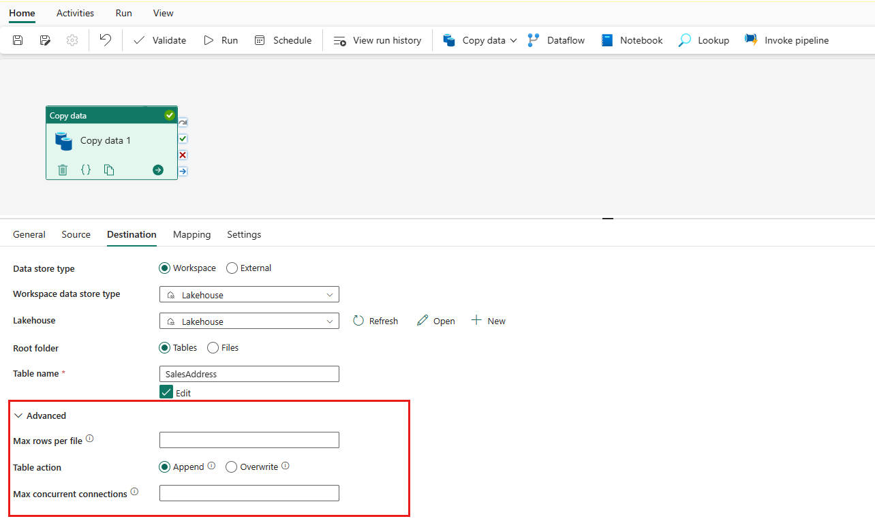This screenshot has width=875, height=521.
Task: Open the Run ribbon tab
Action: (x=124, y=13)
